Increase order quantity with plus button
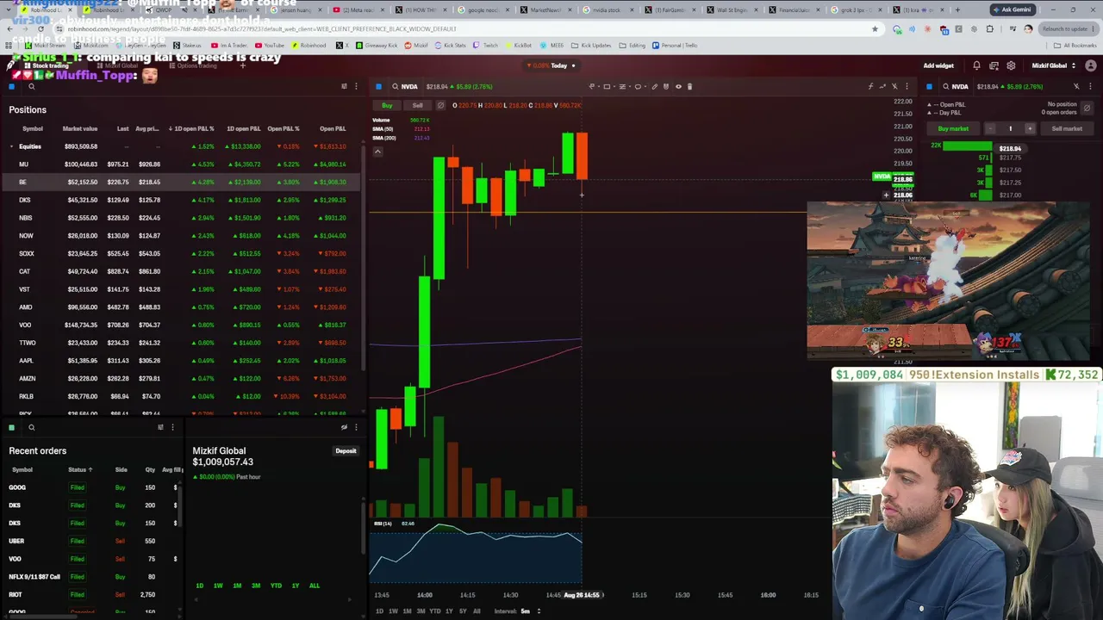Screen dimensions: 1103x620 1029,128
